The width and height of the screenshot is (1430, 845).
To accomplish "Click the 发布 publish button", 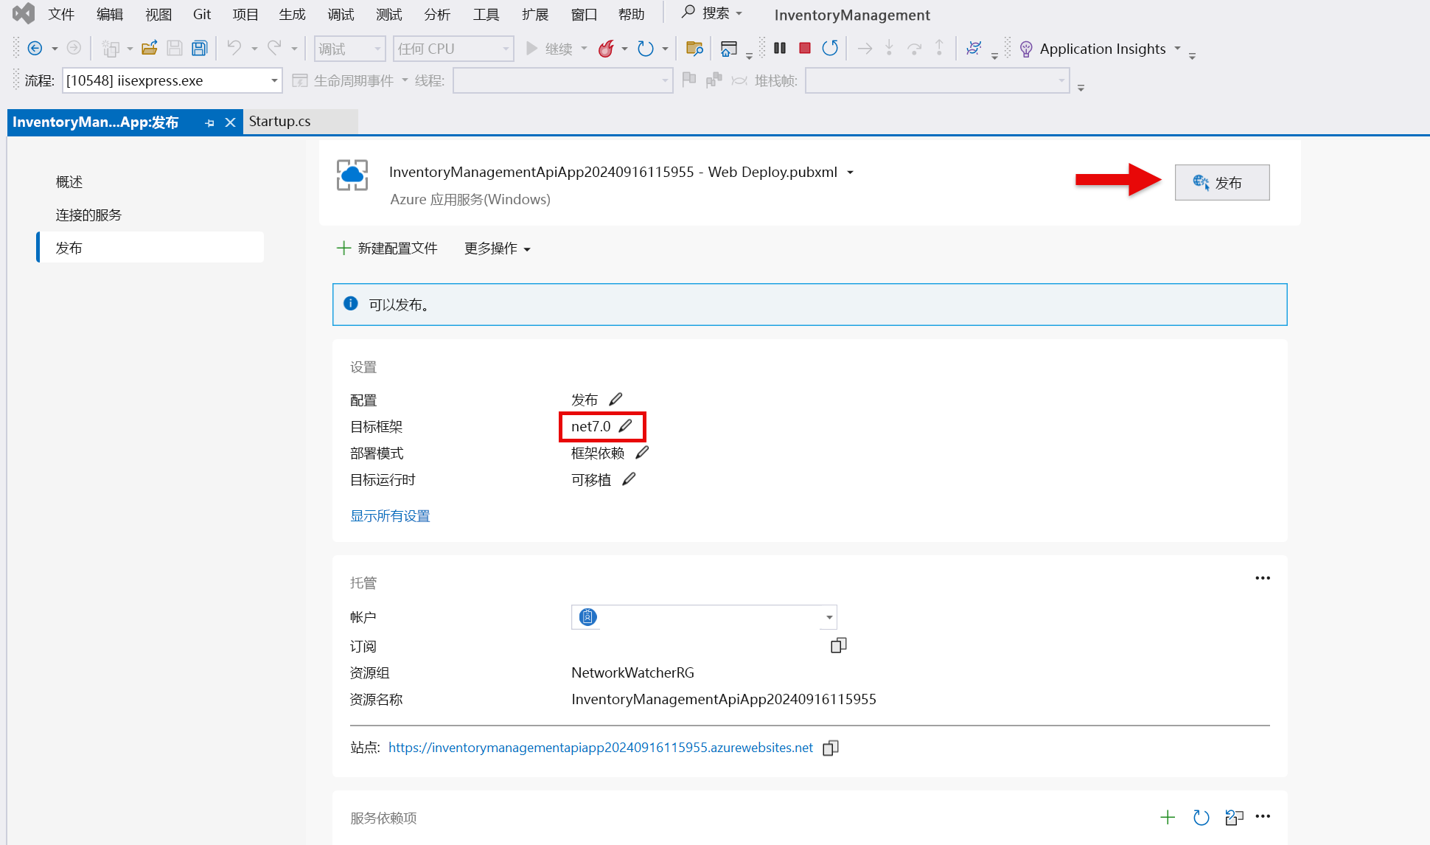I will pyautogui.click(x=1222, y=182).
